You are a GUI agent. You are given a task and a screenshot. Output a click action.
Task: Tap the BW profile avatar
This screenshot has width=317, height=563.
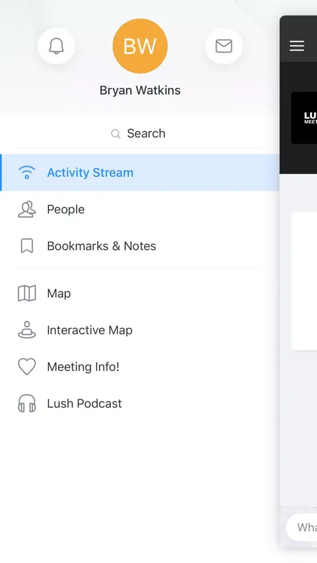pos(140,46)
